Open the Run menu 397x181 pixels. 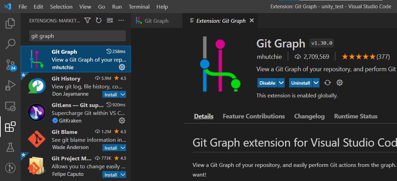pos(117,7)
